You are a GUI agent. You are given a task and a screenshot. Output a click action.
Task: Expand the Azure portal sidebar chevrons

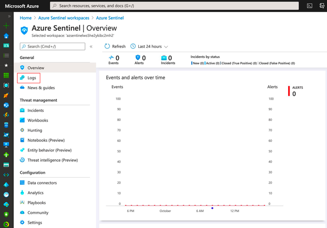pos(9,16)
